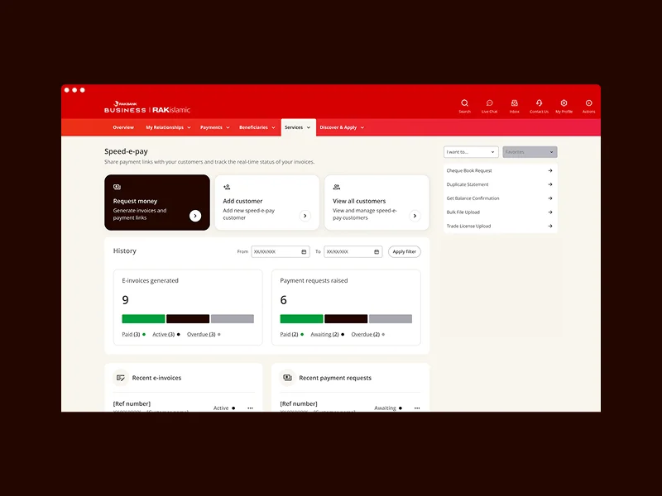Click dark Active bar in E-invoices generated
Screen dimensions: 662x496
188,319
